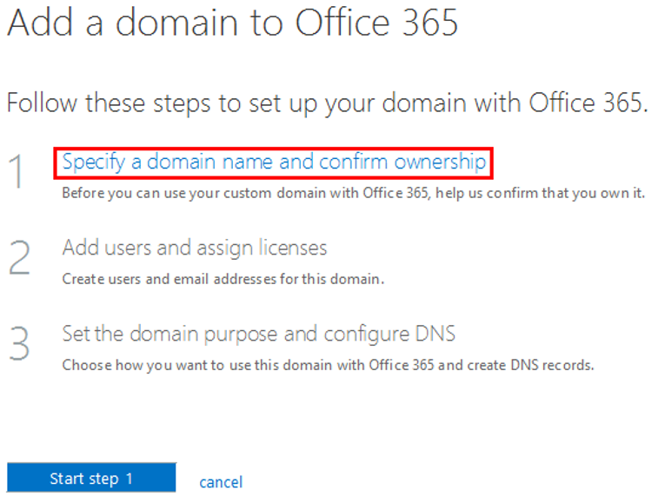The height and width of the screenshot is (497, 658).
Task: Click the large step number 2
Action: (19, 258)
